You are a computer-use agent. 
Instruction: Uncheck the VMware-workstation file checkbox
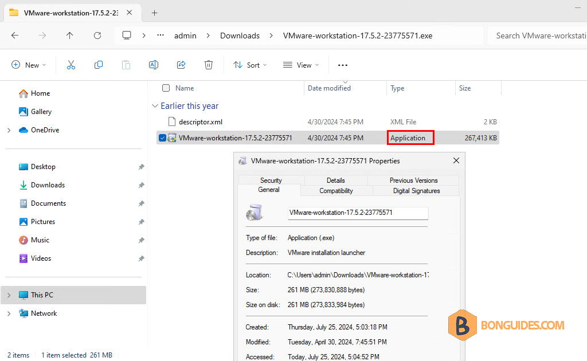click(162, 138)
